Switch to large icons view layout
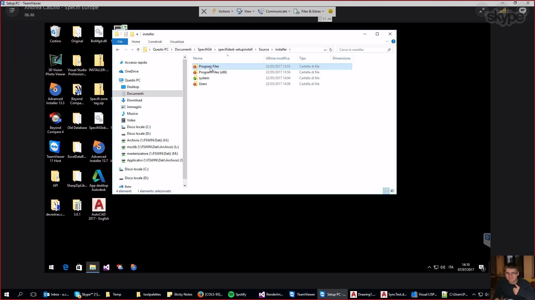The width and height of the screenshot is (535, 300). tap(392, 191)
